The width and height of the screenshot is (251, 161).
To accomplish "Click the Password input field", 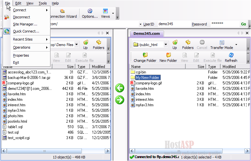I will (224, 24).
